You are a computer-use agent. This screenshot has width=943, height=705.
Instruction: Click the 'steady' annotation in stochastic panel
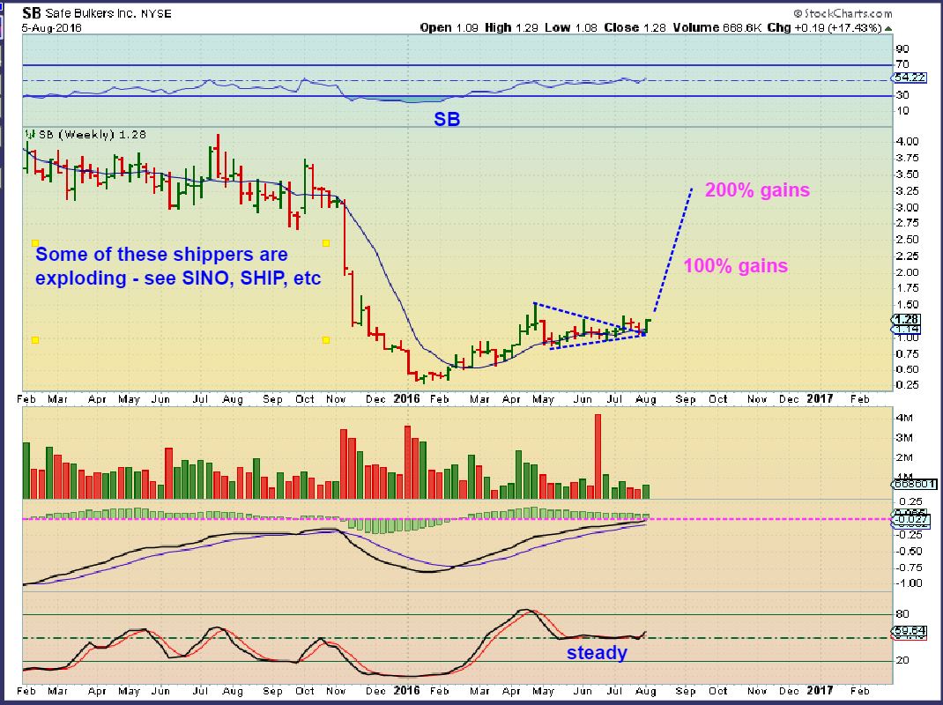coord(597,653)
